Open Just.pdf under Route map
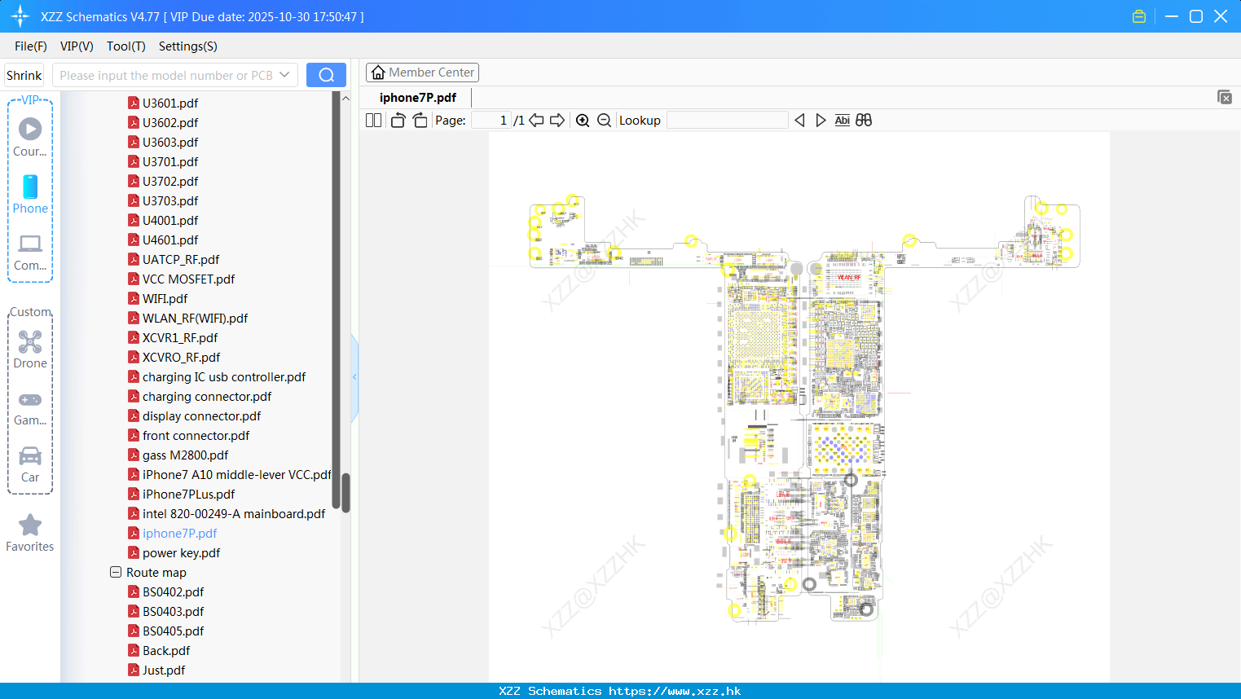Image resolution: width=1241 pixels, height=699 pixels. click(x=164, y=670)
